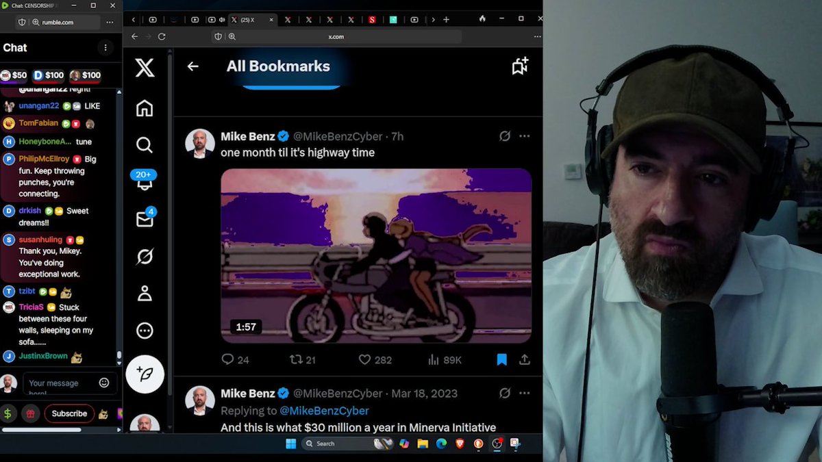Open three-dot menu on highway time post
Viewport: 822px width, 462px height.
pos(525,136)
